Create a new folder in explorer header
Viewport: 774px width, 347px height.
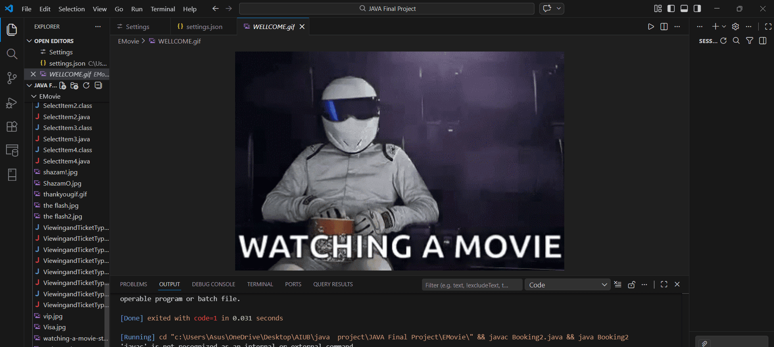(74, 85)
